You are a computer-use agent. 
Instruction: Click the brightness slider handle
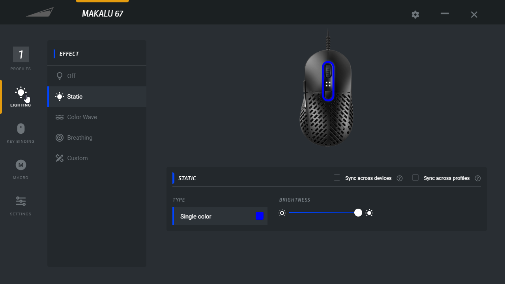click(358, 213)
